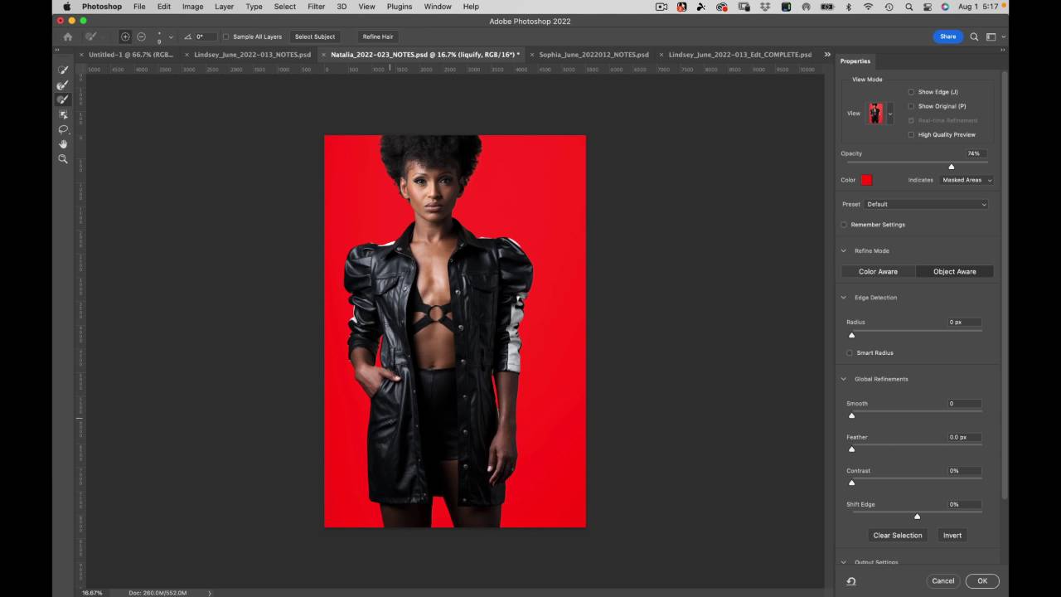
Task: Select the Quick Selection tool in the toolbar
Action: (x=63, y=70)
